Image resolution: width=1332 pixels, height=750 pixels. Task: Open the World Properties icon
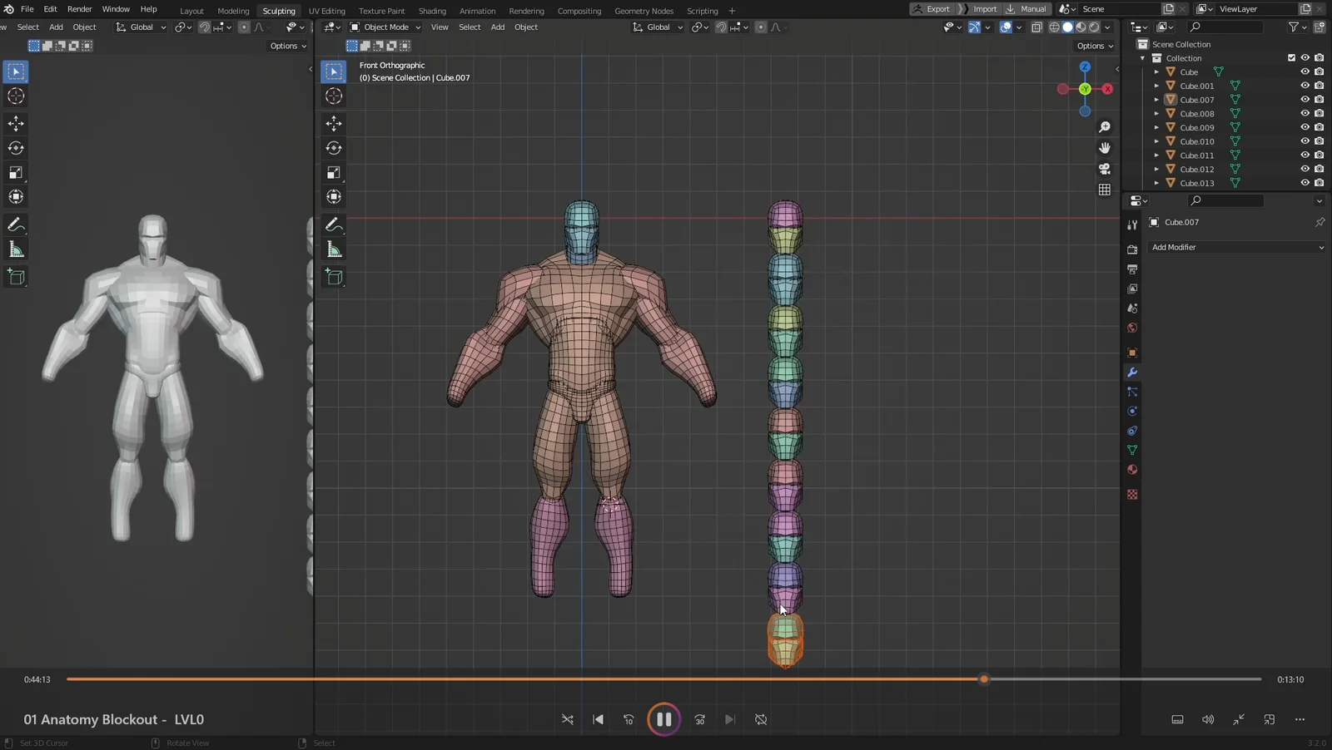tap(1132, 328)
